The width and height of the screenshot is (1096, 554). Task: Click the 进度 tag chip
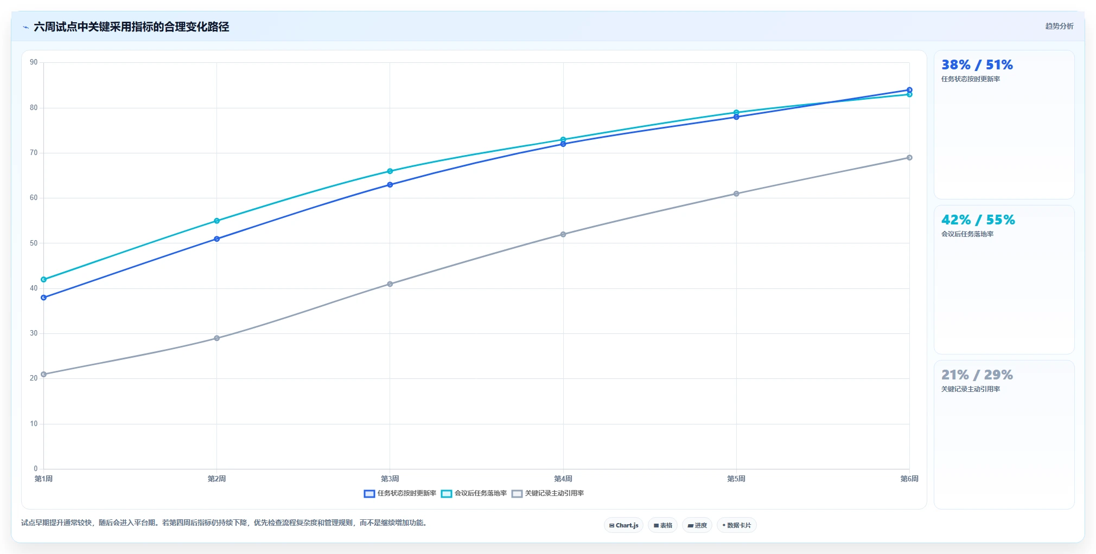point(697,525)
